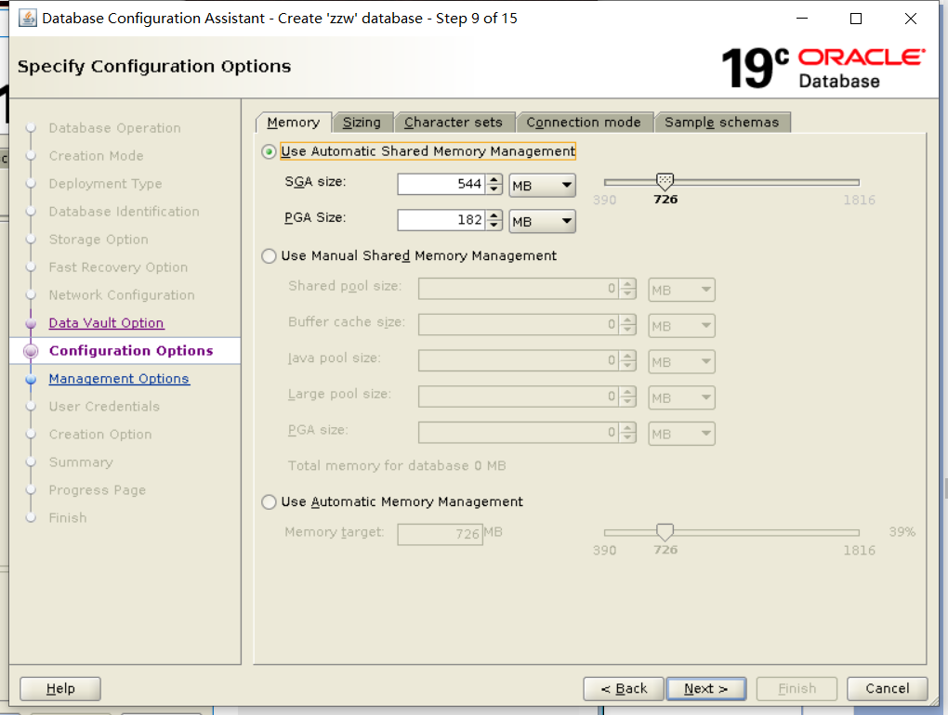Click the SGA memory slider thumb
Viewport: 948px width, 715px height.
pos(665,181)
